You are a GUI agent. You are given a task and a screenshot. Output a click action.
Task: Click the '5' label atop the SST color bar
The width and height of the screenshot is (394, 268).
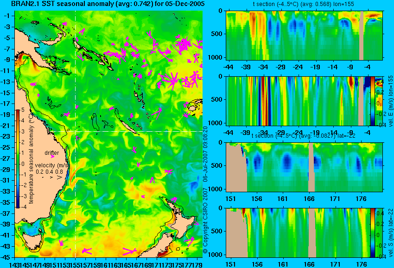(23, 110)
